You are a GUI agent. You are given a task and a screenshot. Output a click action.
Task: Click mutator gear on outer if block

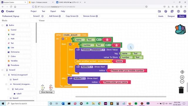(x=63, y=39)
